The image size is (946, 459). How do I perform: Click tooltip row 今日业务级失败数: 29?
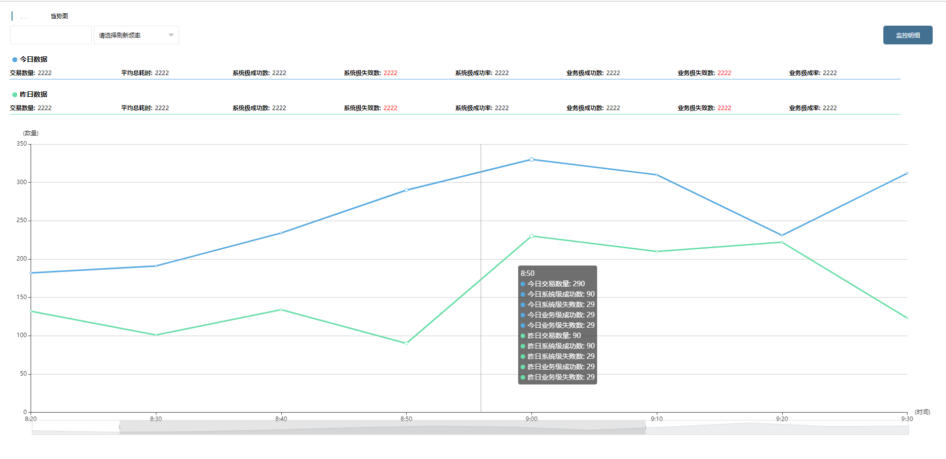tap(558, 325)
